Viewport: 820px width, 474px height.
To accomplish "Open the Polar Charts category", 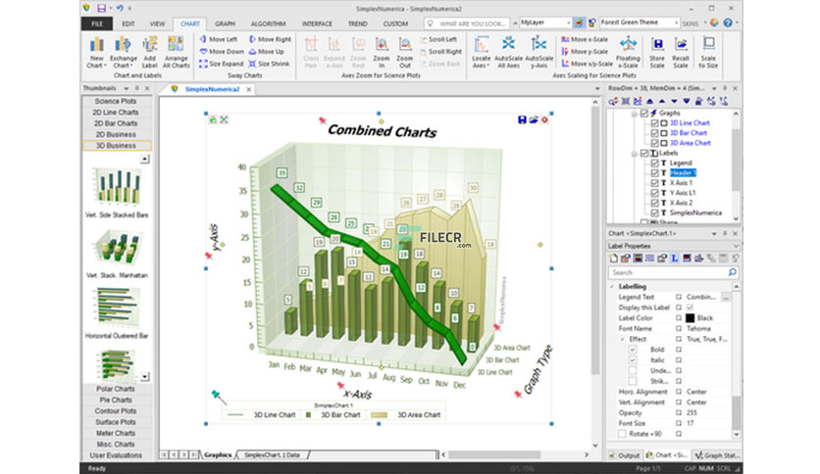I will click(x=116, y=389).
